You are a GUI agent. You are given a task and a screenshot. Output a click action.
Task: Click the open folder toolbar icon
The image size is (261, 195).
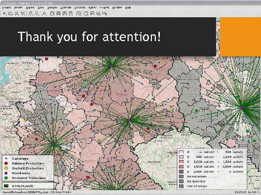click(x=11, y=14)
